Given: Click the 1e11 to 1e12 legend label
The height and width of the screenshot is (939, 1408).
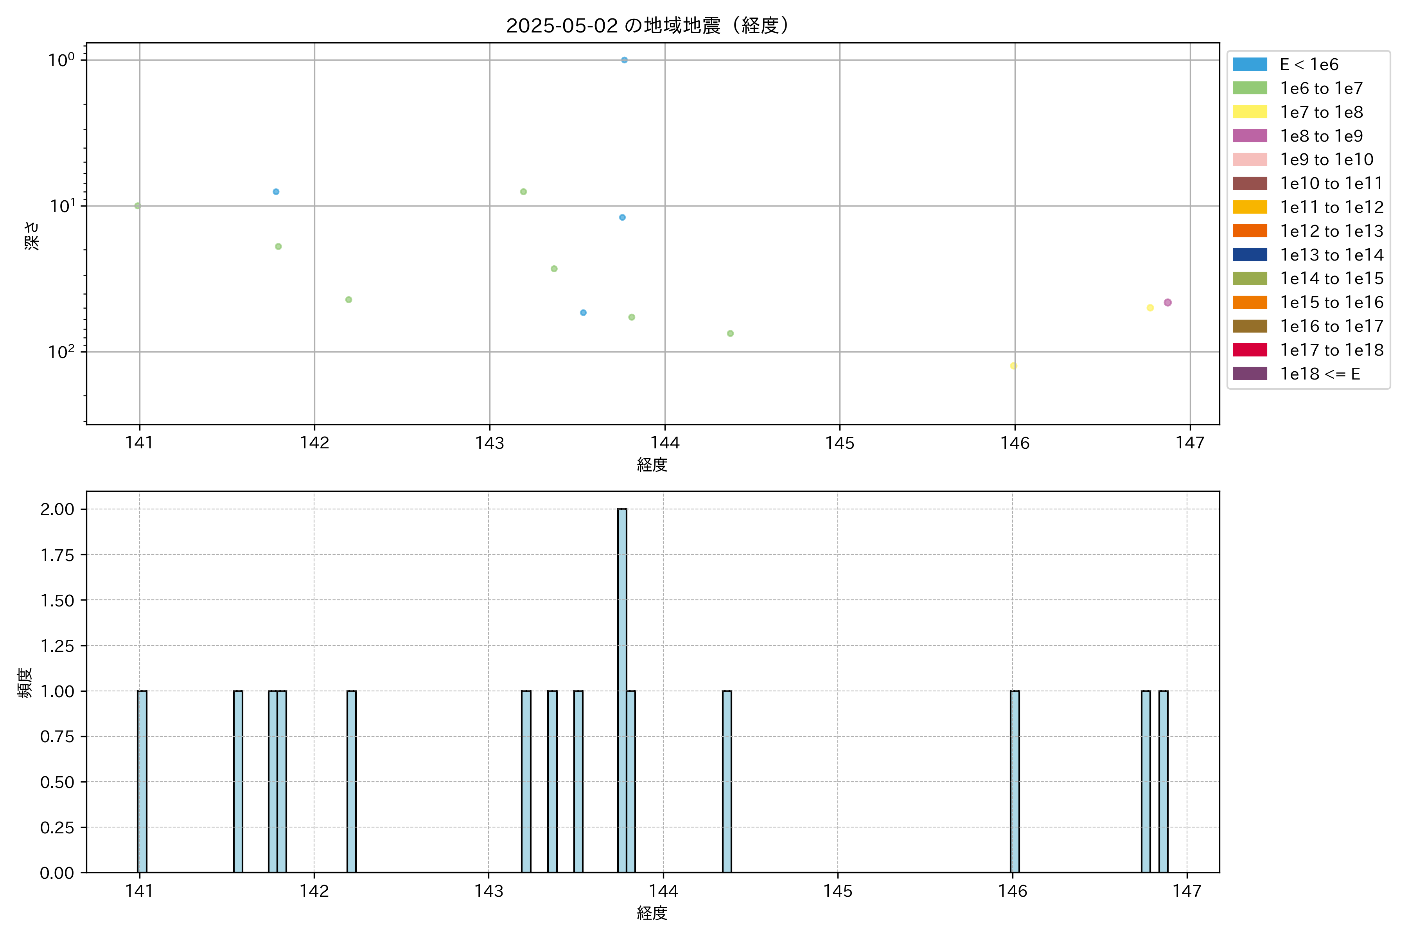Looking at the screenshot, I should pyautogui.click(x=1331, y=207).
